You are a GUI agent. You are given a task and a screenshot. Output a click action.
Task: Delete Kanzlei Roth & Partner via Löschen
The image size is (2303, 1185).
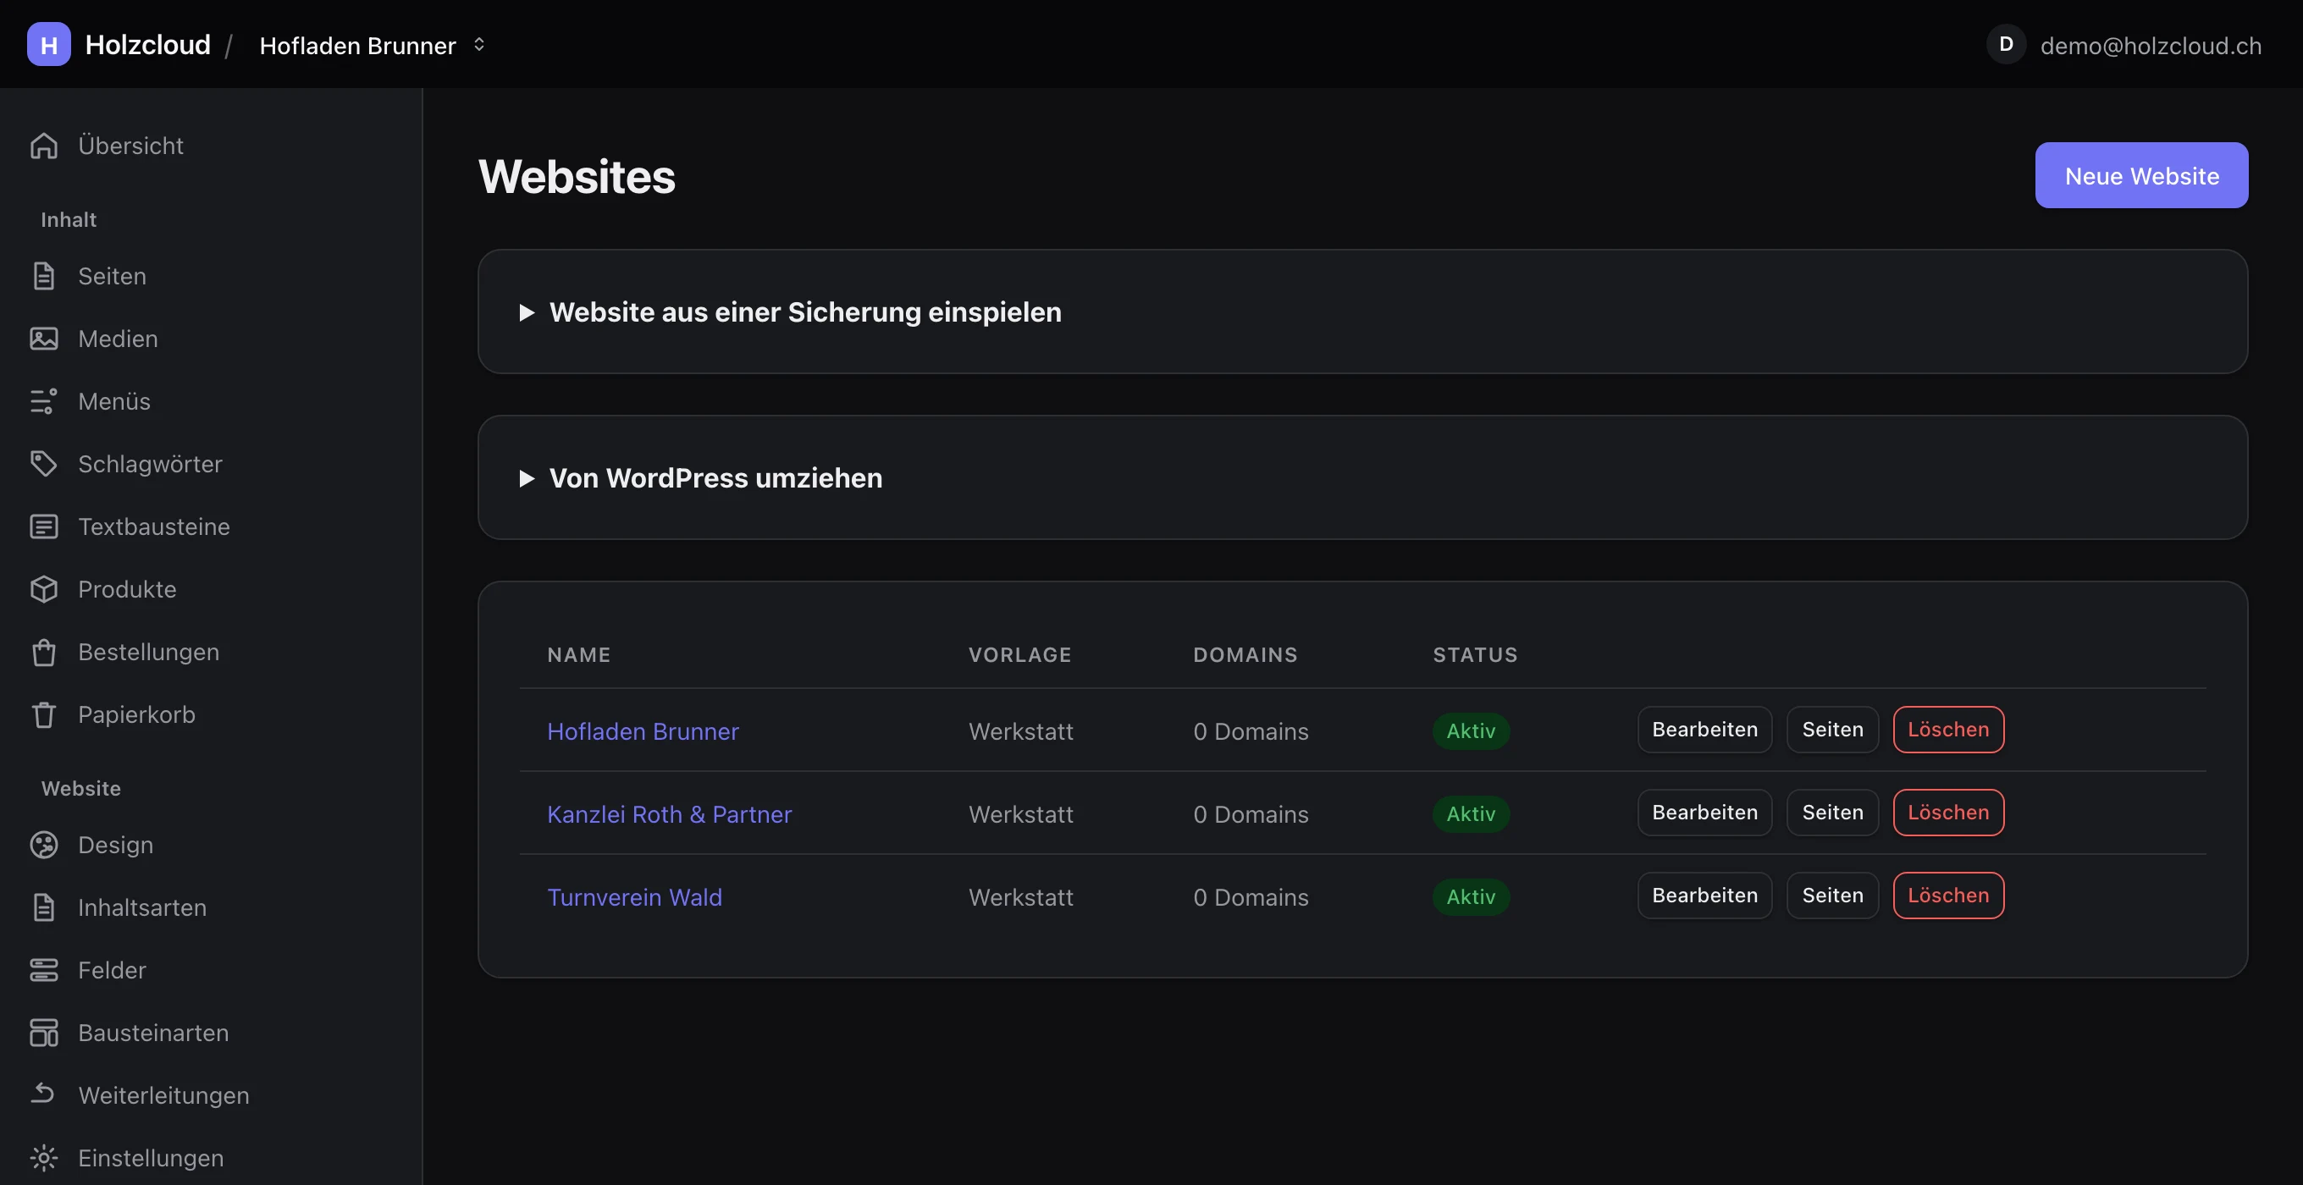pyautogui.click(x=1948, y=813)
